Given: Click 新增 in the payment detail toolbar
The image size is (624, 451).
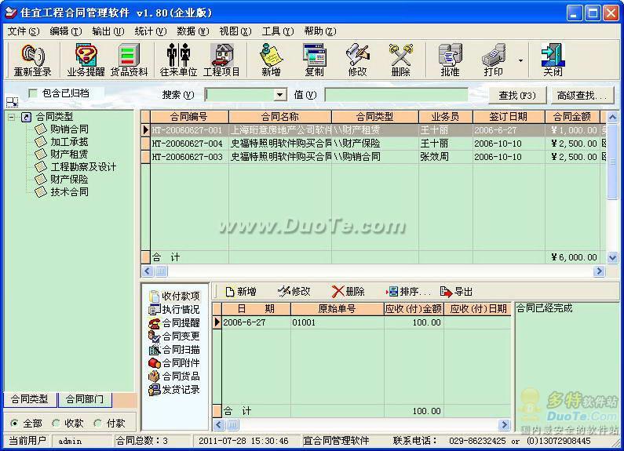Looking at the screenshot, I should pos(241,292).
